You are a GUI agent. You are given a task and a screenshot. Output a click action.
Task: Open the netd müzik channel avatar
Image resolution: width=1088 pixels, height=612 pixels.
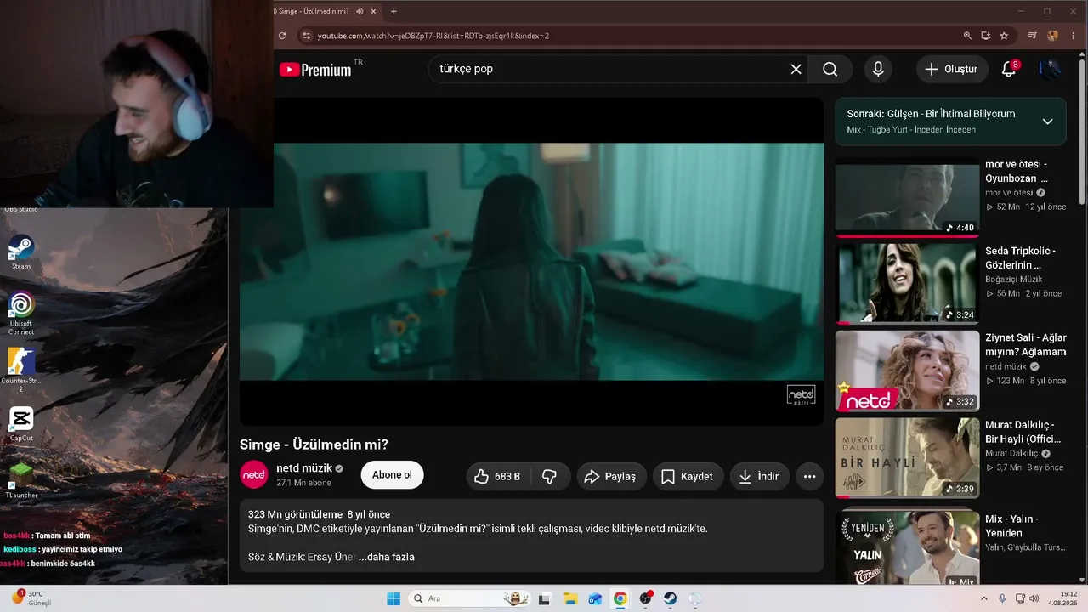(x=254, y=475)
